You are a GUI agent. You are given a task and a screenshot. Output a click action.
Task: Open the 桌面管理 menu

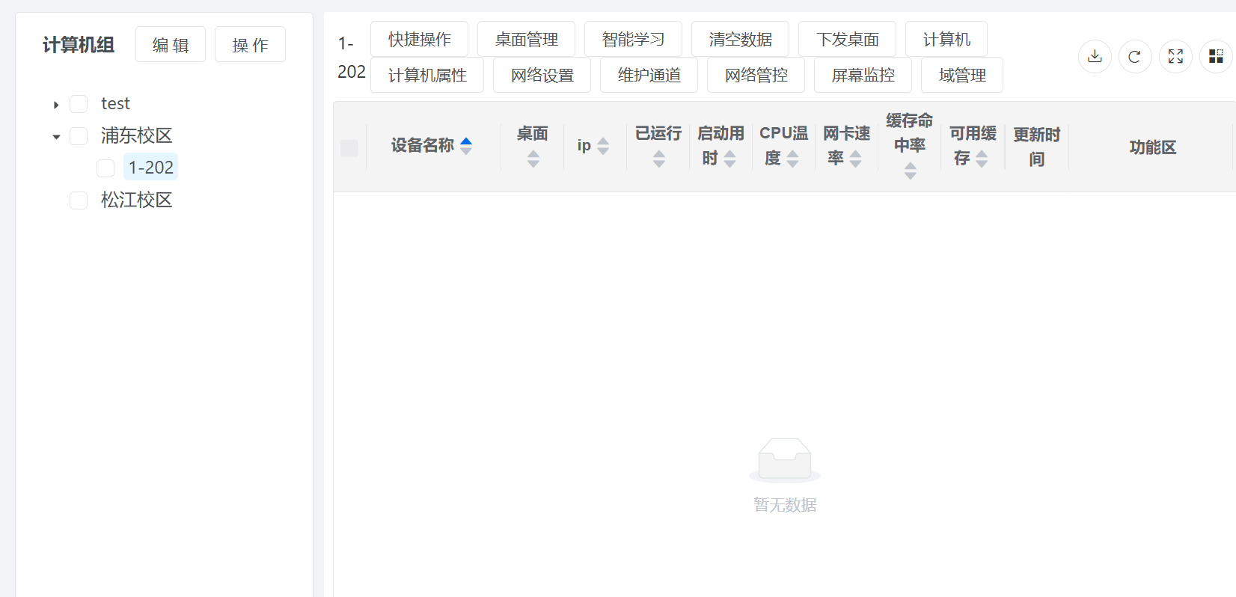tap(526, 39)
